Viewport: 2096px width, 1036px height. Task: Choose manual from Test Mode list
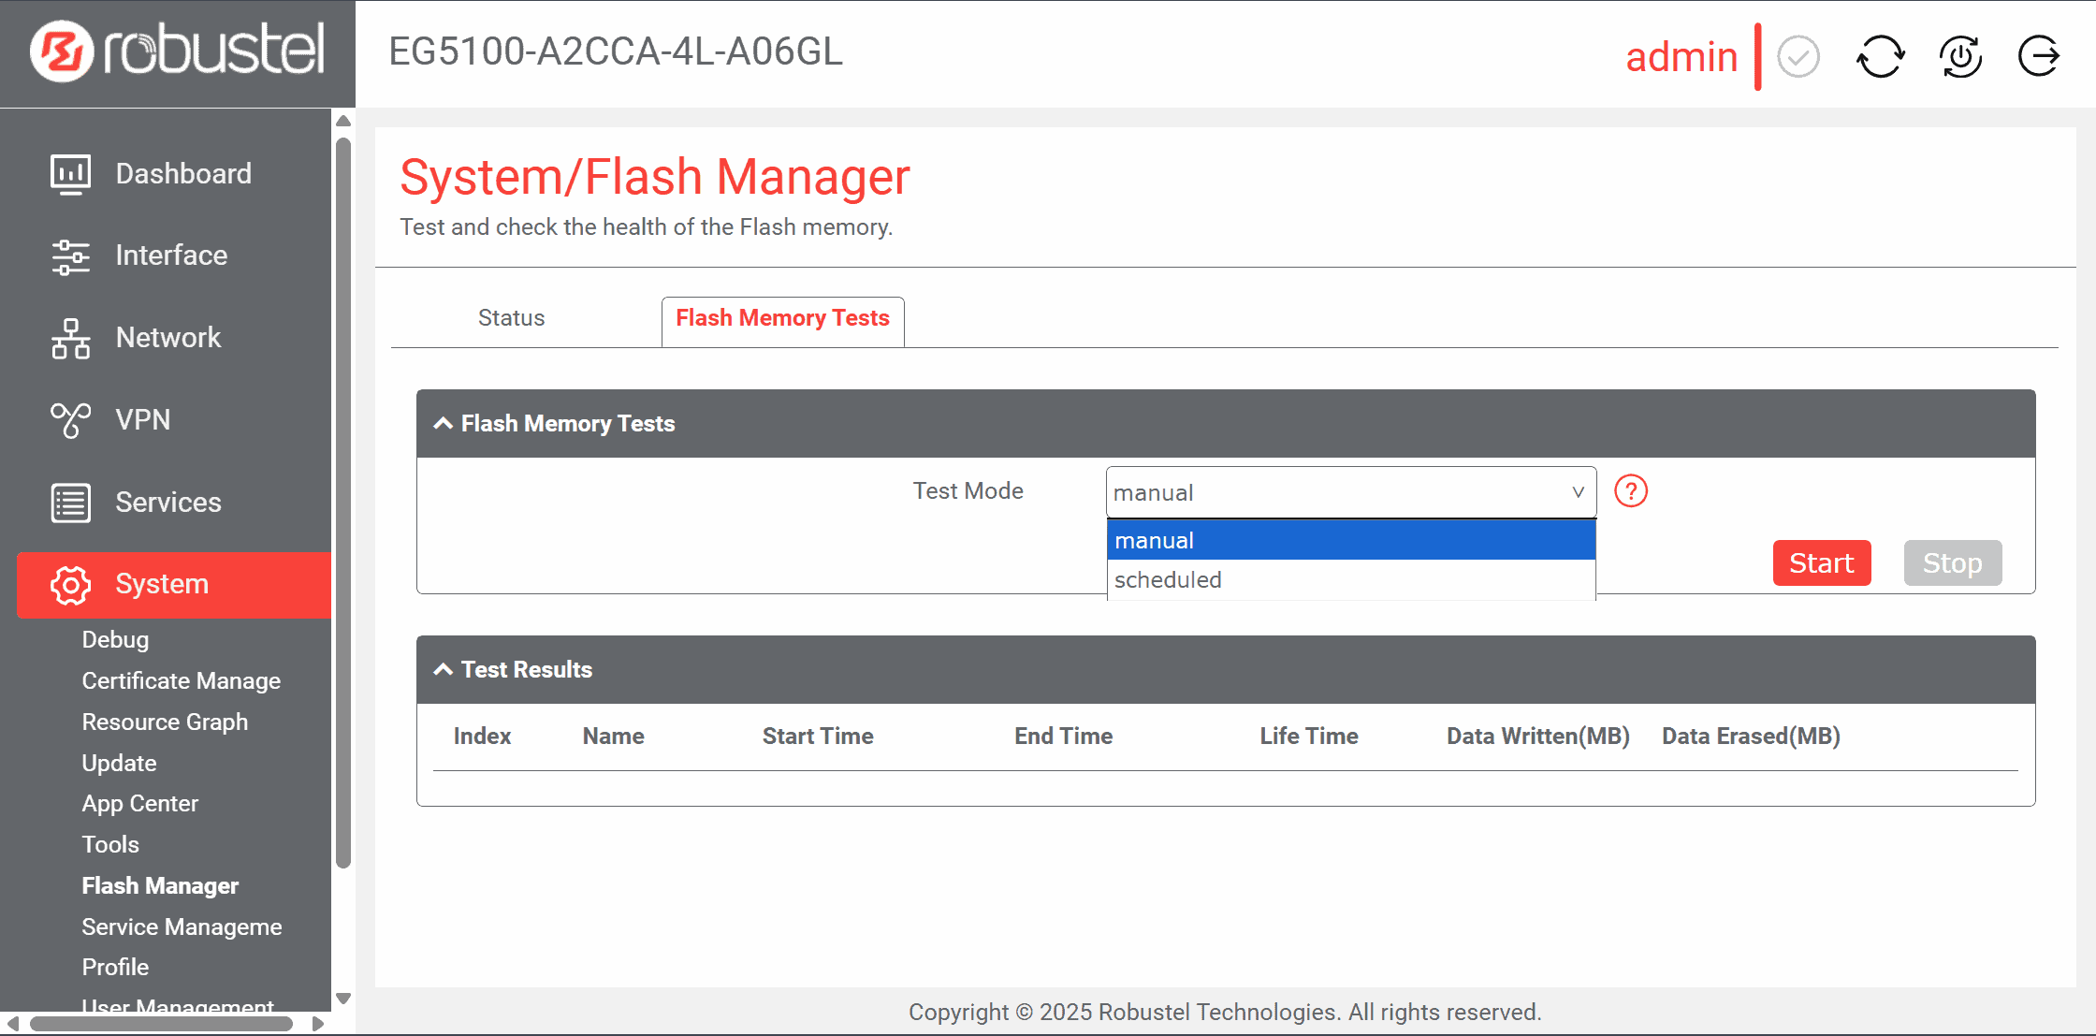(x=1350, y=541)
